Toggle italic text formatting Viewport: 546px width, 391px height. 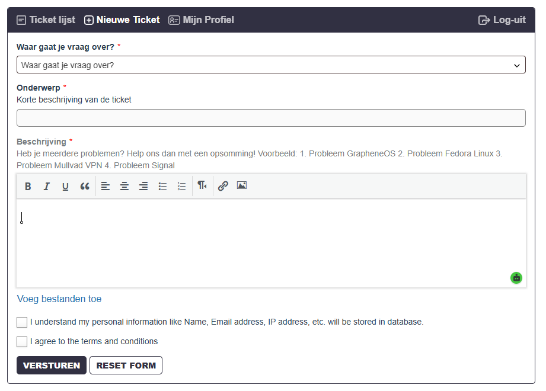(46, 187)
